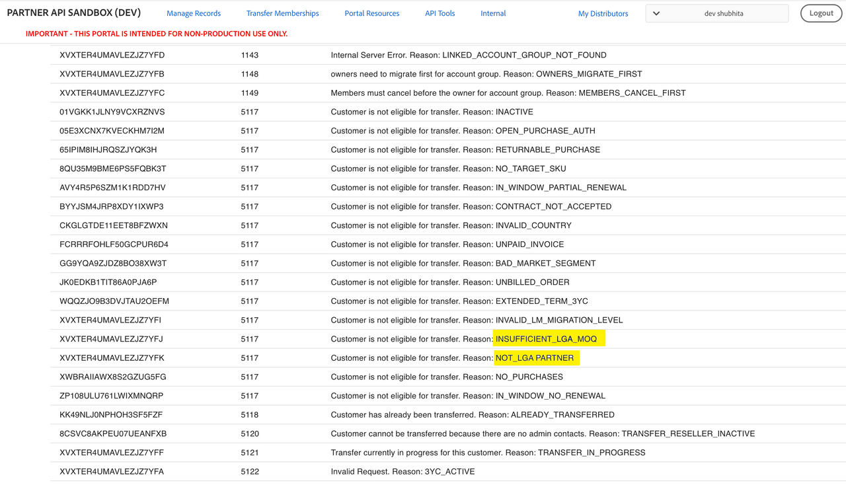Open the Manage Records menu

click(194, 13)
